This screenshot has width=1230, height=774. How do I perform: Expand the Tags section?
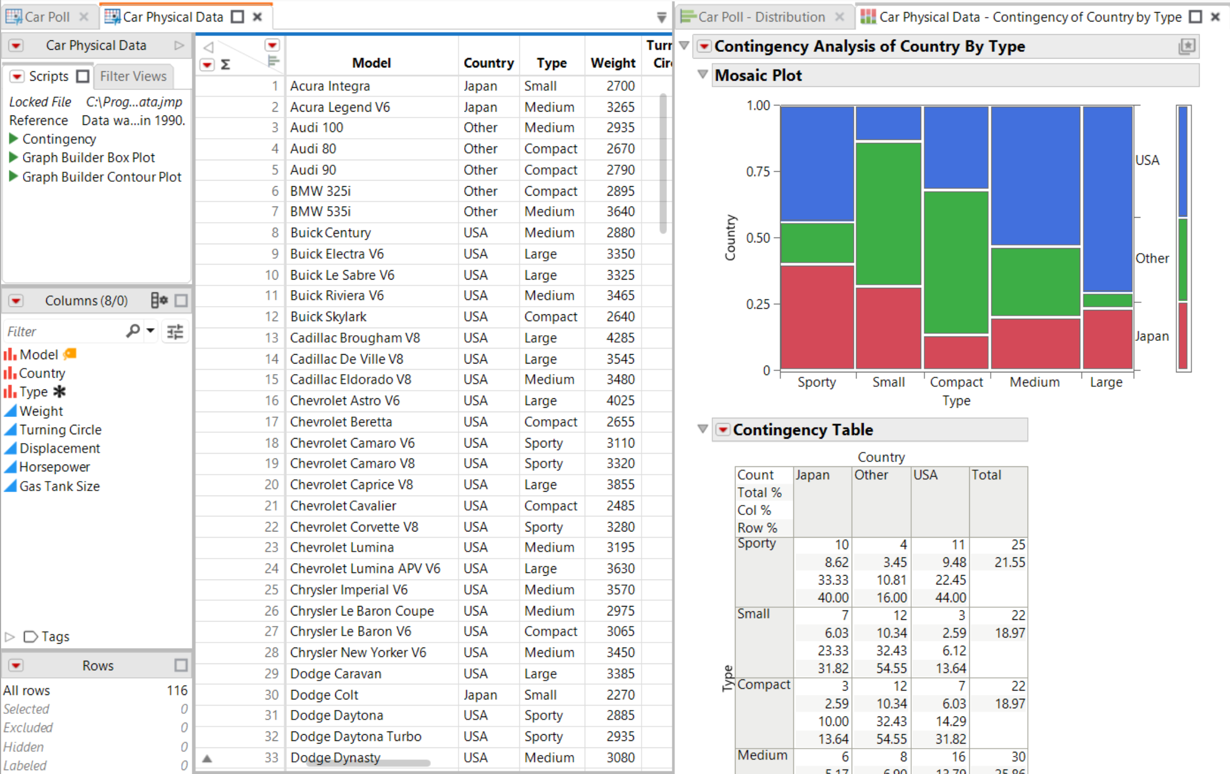coord(8,636)
